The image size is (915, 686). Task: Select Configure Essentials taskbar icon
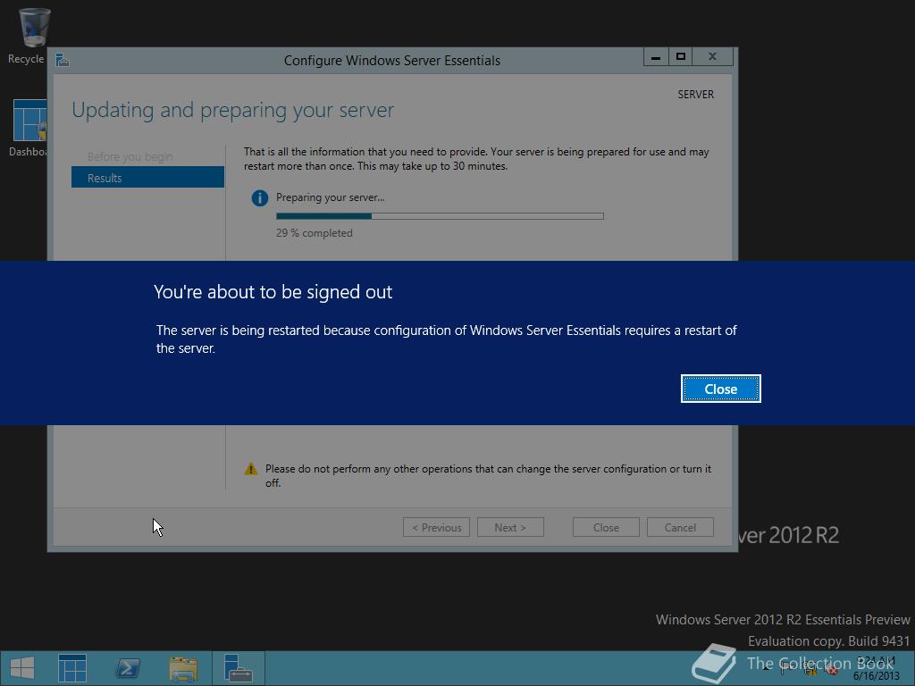[238, 668]
